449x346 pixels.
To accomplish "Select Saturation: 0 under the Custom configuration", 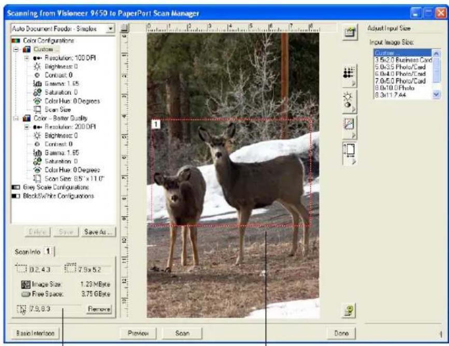I will click(61, 92).
